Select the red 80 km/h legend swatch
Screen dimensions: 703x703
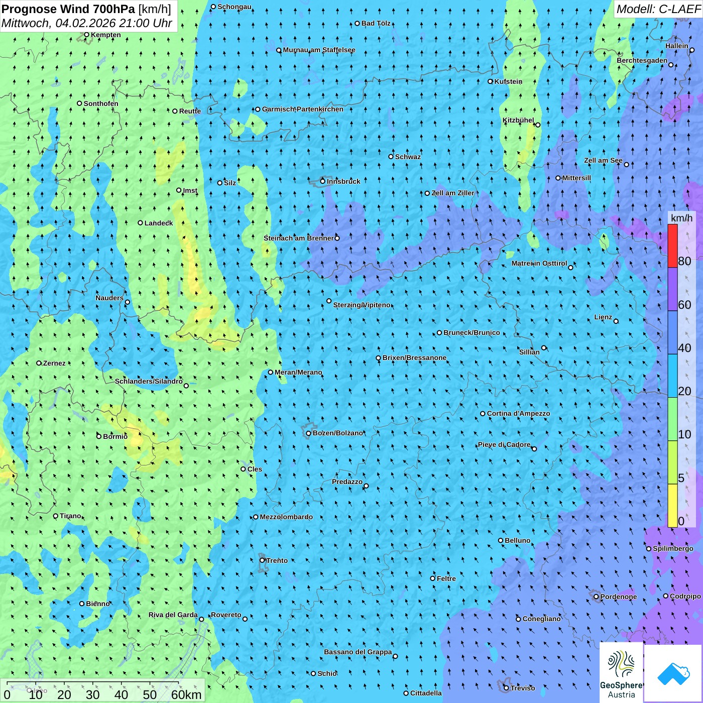point(672,246)
